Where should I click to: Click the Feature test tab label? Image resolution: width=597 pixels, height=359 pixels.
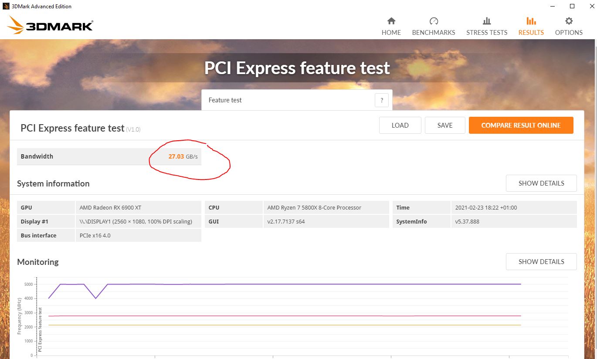(225, 100)
